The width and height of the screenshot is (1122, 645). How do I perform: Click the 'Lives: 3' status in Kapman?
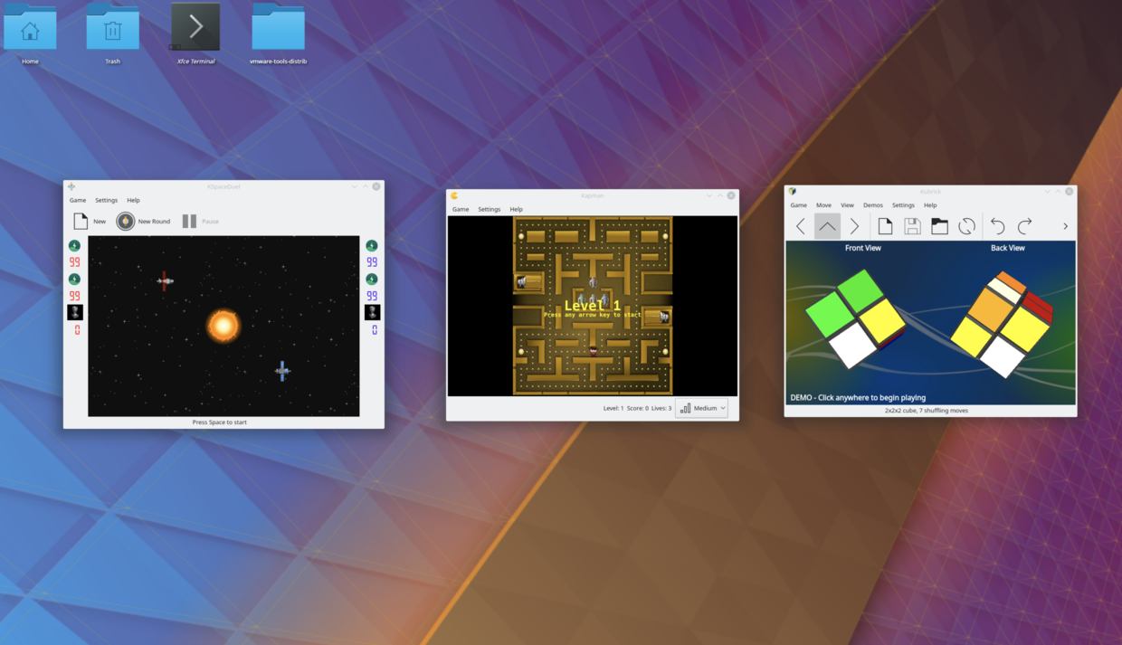coord(662,408)
